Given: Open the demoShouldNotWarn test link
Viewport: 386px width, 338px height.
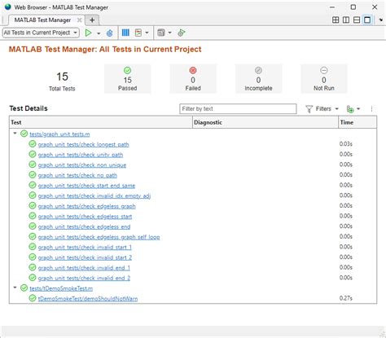Looking at the screenshot, I should click(88, 299).
